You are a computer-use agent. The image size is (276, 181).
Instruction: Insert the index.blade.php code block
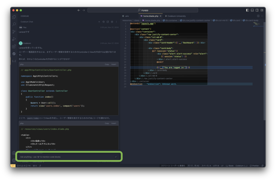pyautogui.click(x=114, y=123)
